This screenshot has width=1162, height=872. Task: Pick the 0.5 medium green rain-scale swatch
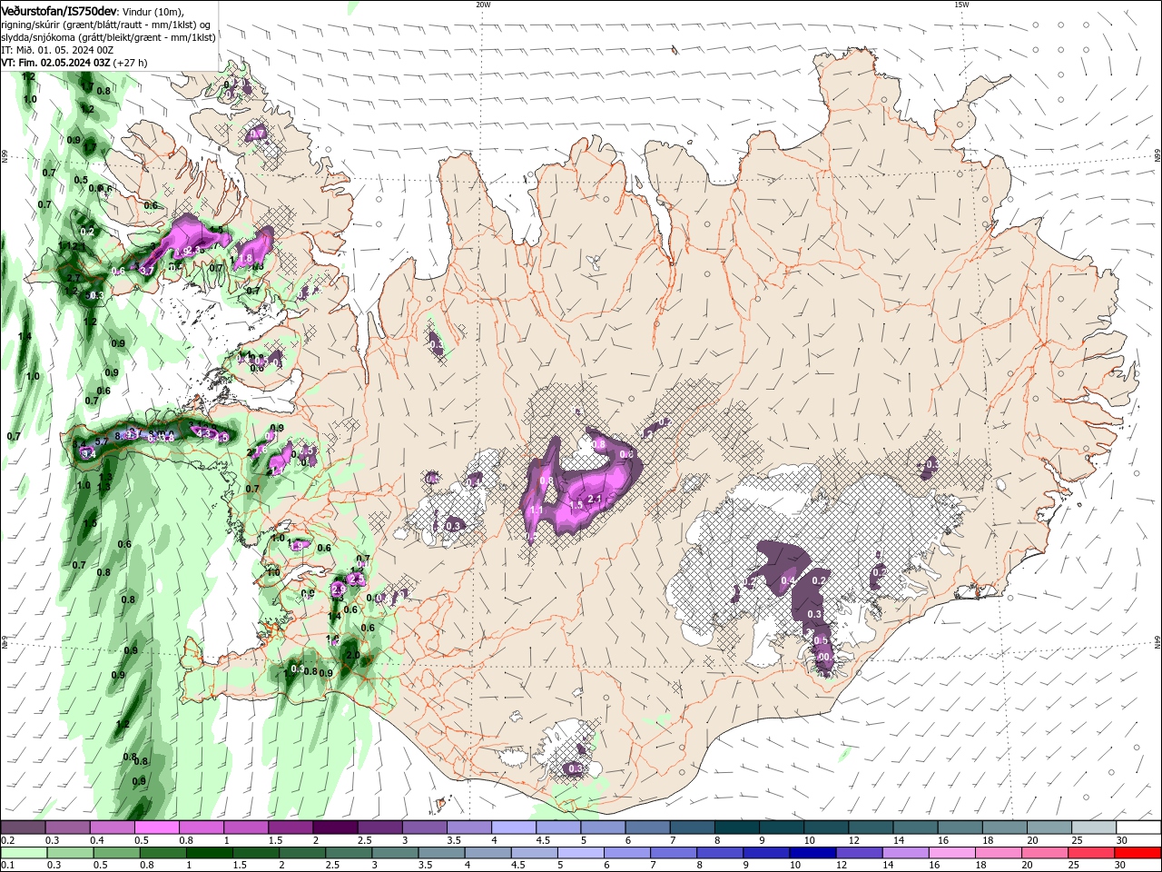[x=116, y=853]
